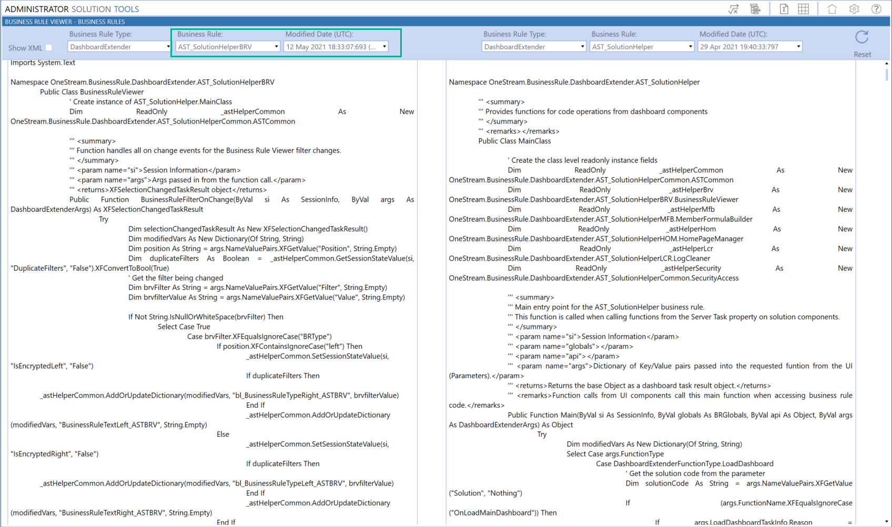This screenshot has width=892, height=527.
Task: Click the scroll-down arrow of right scrollbar
Action: click(887, 522)
